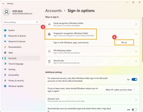Viewport: 143px width, 112px height.
Task: Turn off Windows Hello sign-in only toggle
Action: [134, 79]
